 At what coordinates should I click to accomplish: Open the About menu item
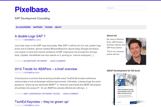coord(58,27)
